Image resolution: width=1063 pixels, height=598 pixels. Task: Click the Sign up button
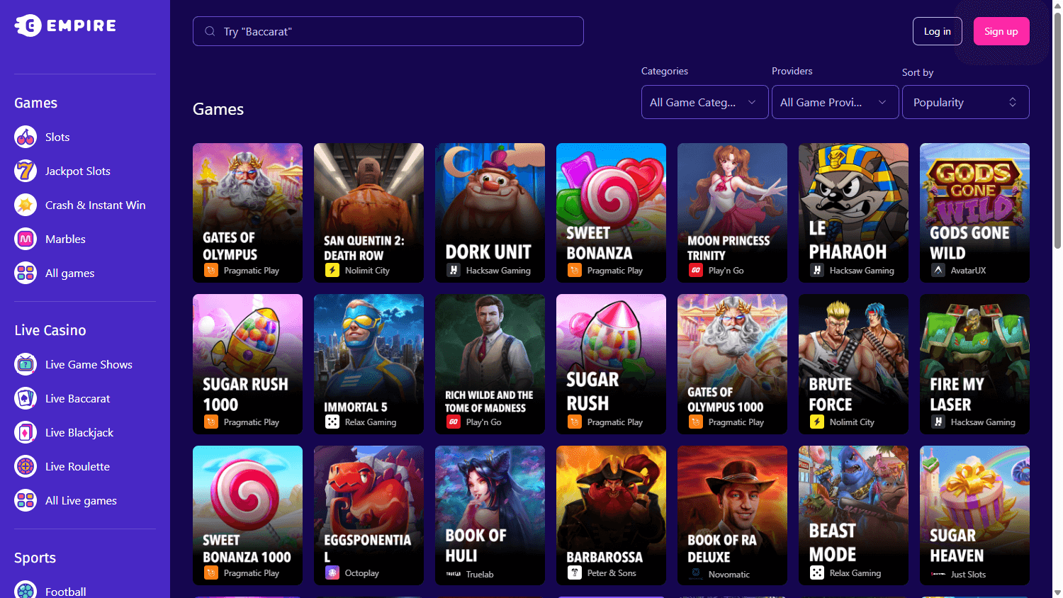tap(1001, 31)
